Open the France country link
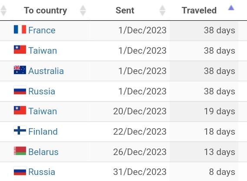This screenshot has width=247, height=181. tap(42, 30)
